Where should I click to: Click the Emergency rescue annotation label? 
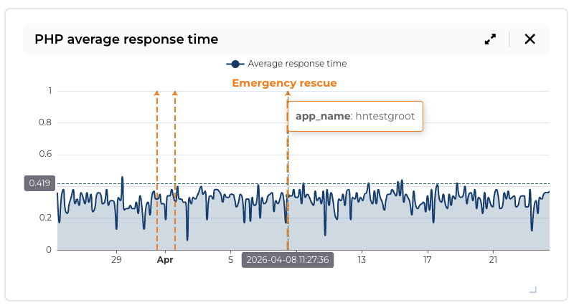click(x=284, y=83)
